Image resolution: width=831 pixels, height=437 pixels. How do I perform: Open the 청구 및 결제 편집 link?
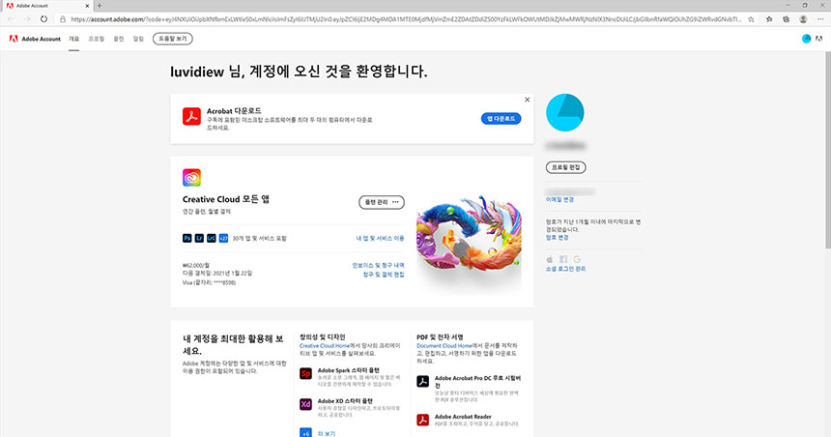pos(384,275)
